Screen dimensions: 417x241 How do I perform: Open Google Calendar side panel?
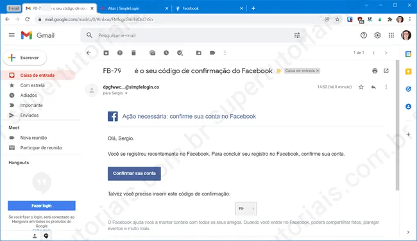tap(408, 54)
